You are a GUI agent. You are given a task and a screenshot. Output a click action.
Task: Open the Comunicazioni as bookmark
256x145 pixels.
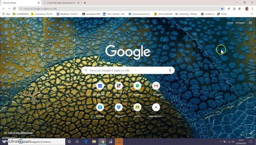point(140,14)
